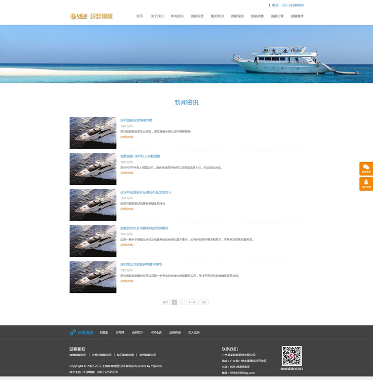Open 首页 in the top navigation
Image resolution: width=373 pixels, height=380 pixels.
(x=140, y=16)
